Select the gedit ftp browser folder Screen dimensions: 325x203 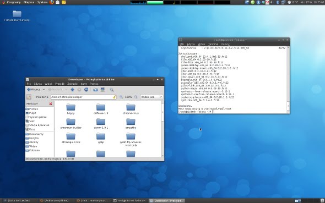point(131,140)
